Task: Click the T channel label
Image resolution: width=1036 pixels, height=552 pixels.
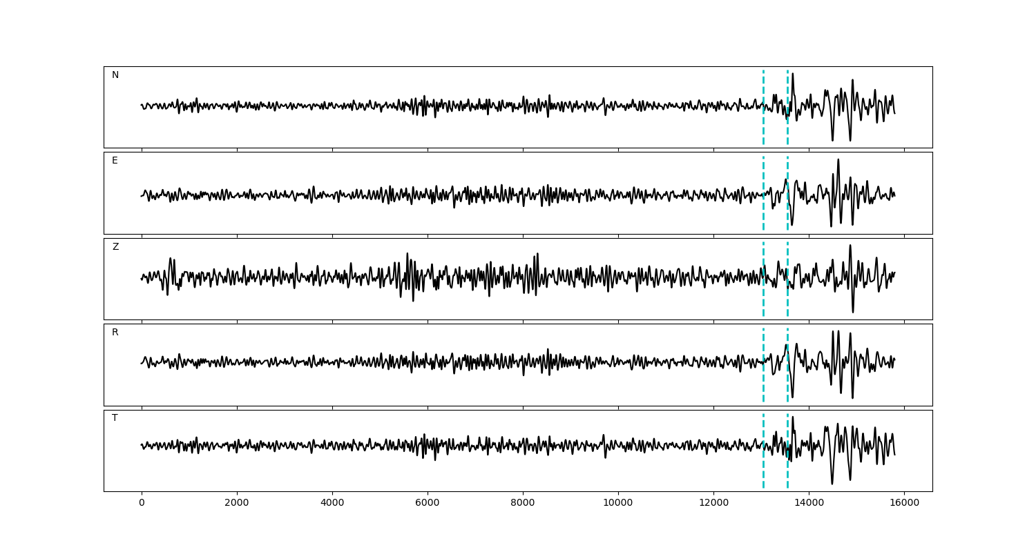Action: pos(115,418)
